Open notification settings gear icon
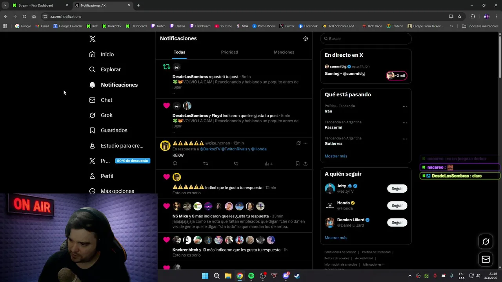502x282 pixels. point(306,39)
